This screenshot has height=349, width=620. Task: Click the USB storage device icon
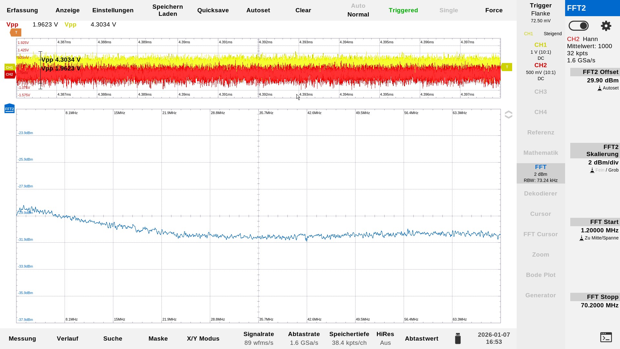[458, 338]
